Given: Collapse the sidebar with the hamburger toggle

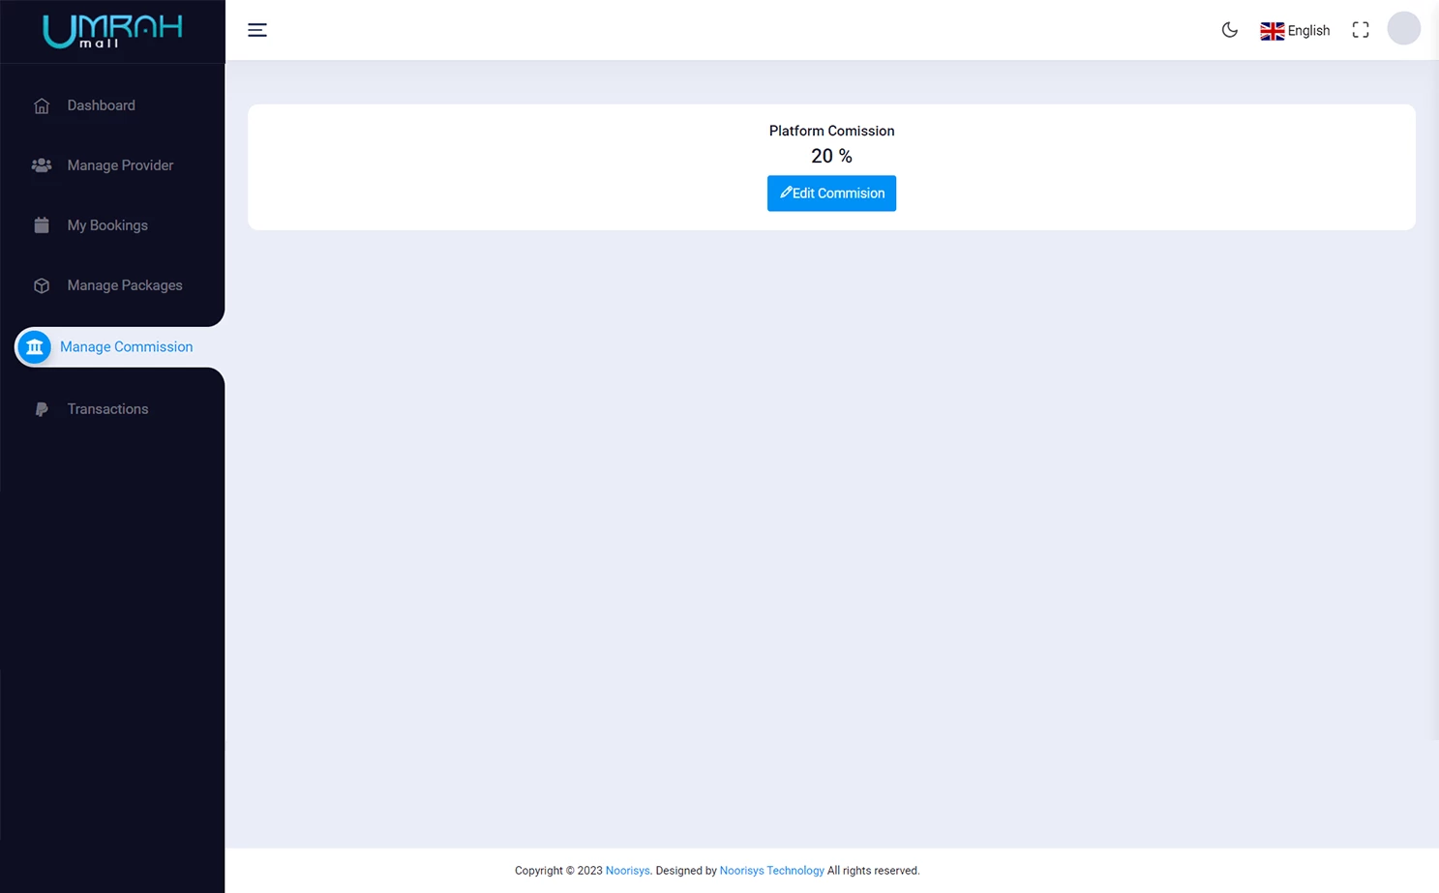Looking at the screenshot, I should [x=257, y=30].
